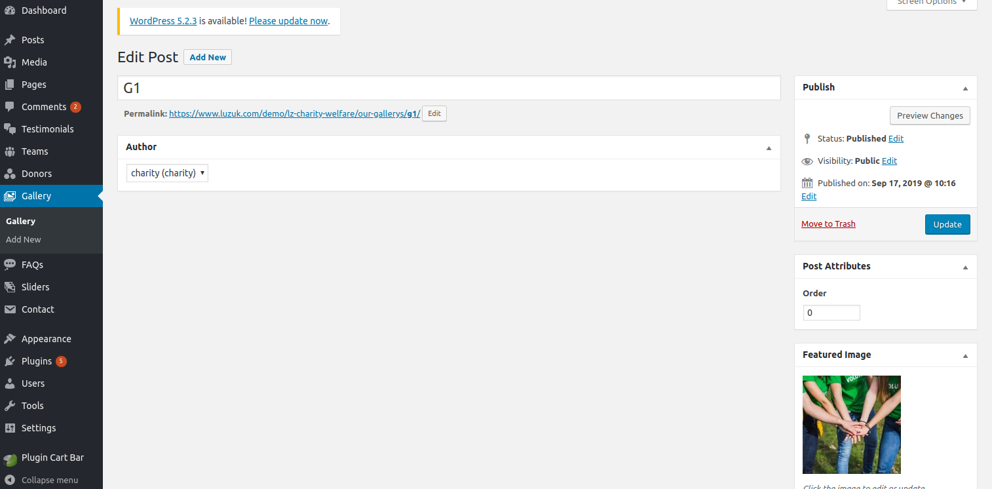The height and width of the screenshot is (489, 992).
Task: Open the Pages menu
Action: point(51,85)
